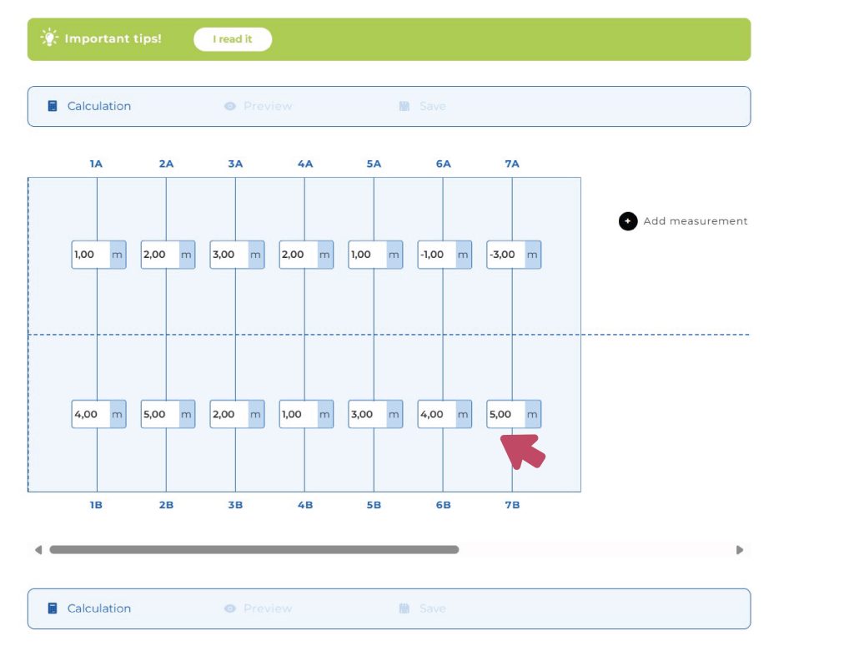This screenshot has width=854, height=646.
Task: Focus the 7A input with value -3,00
Action: point(505,255)
